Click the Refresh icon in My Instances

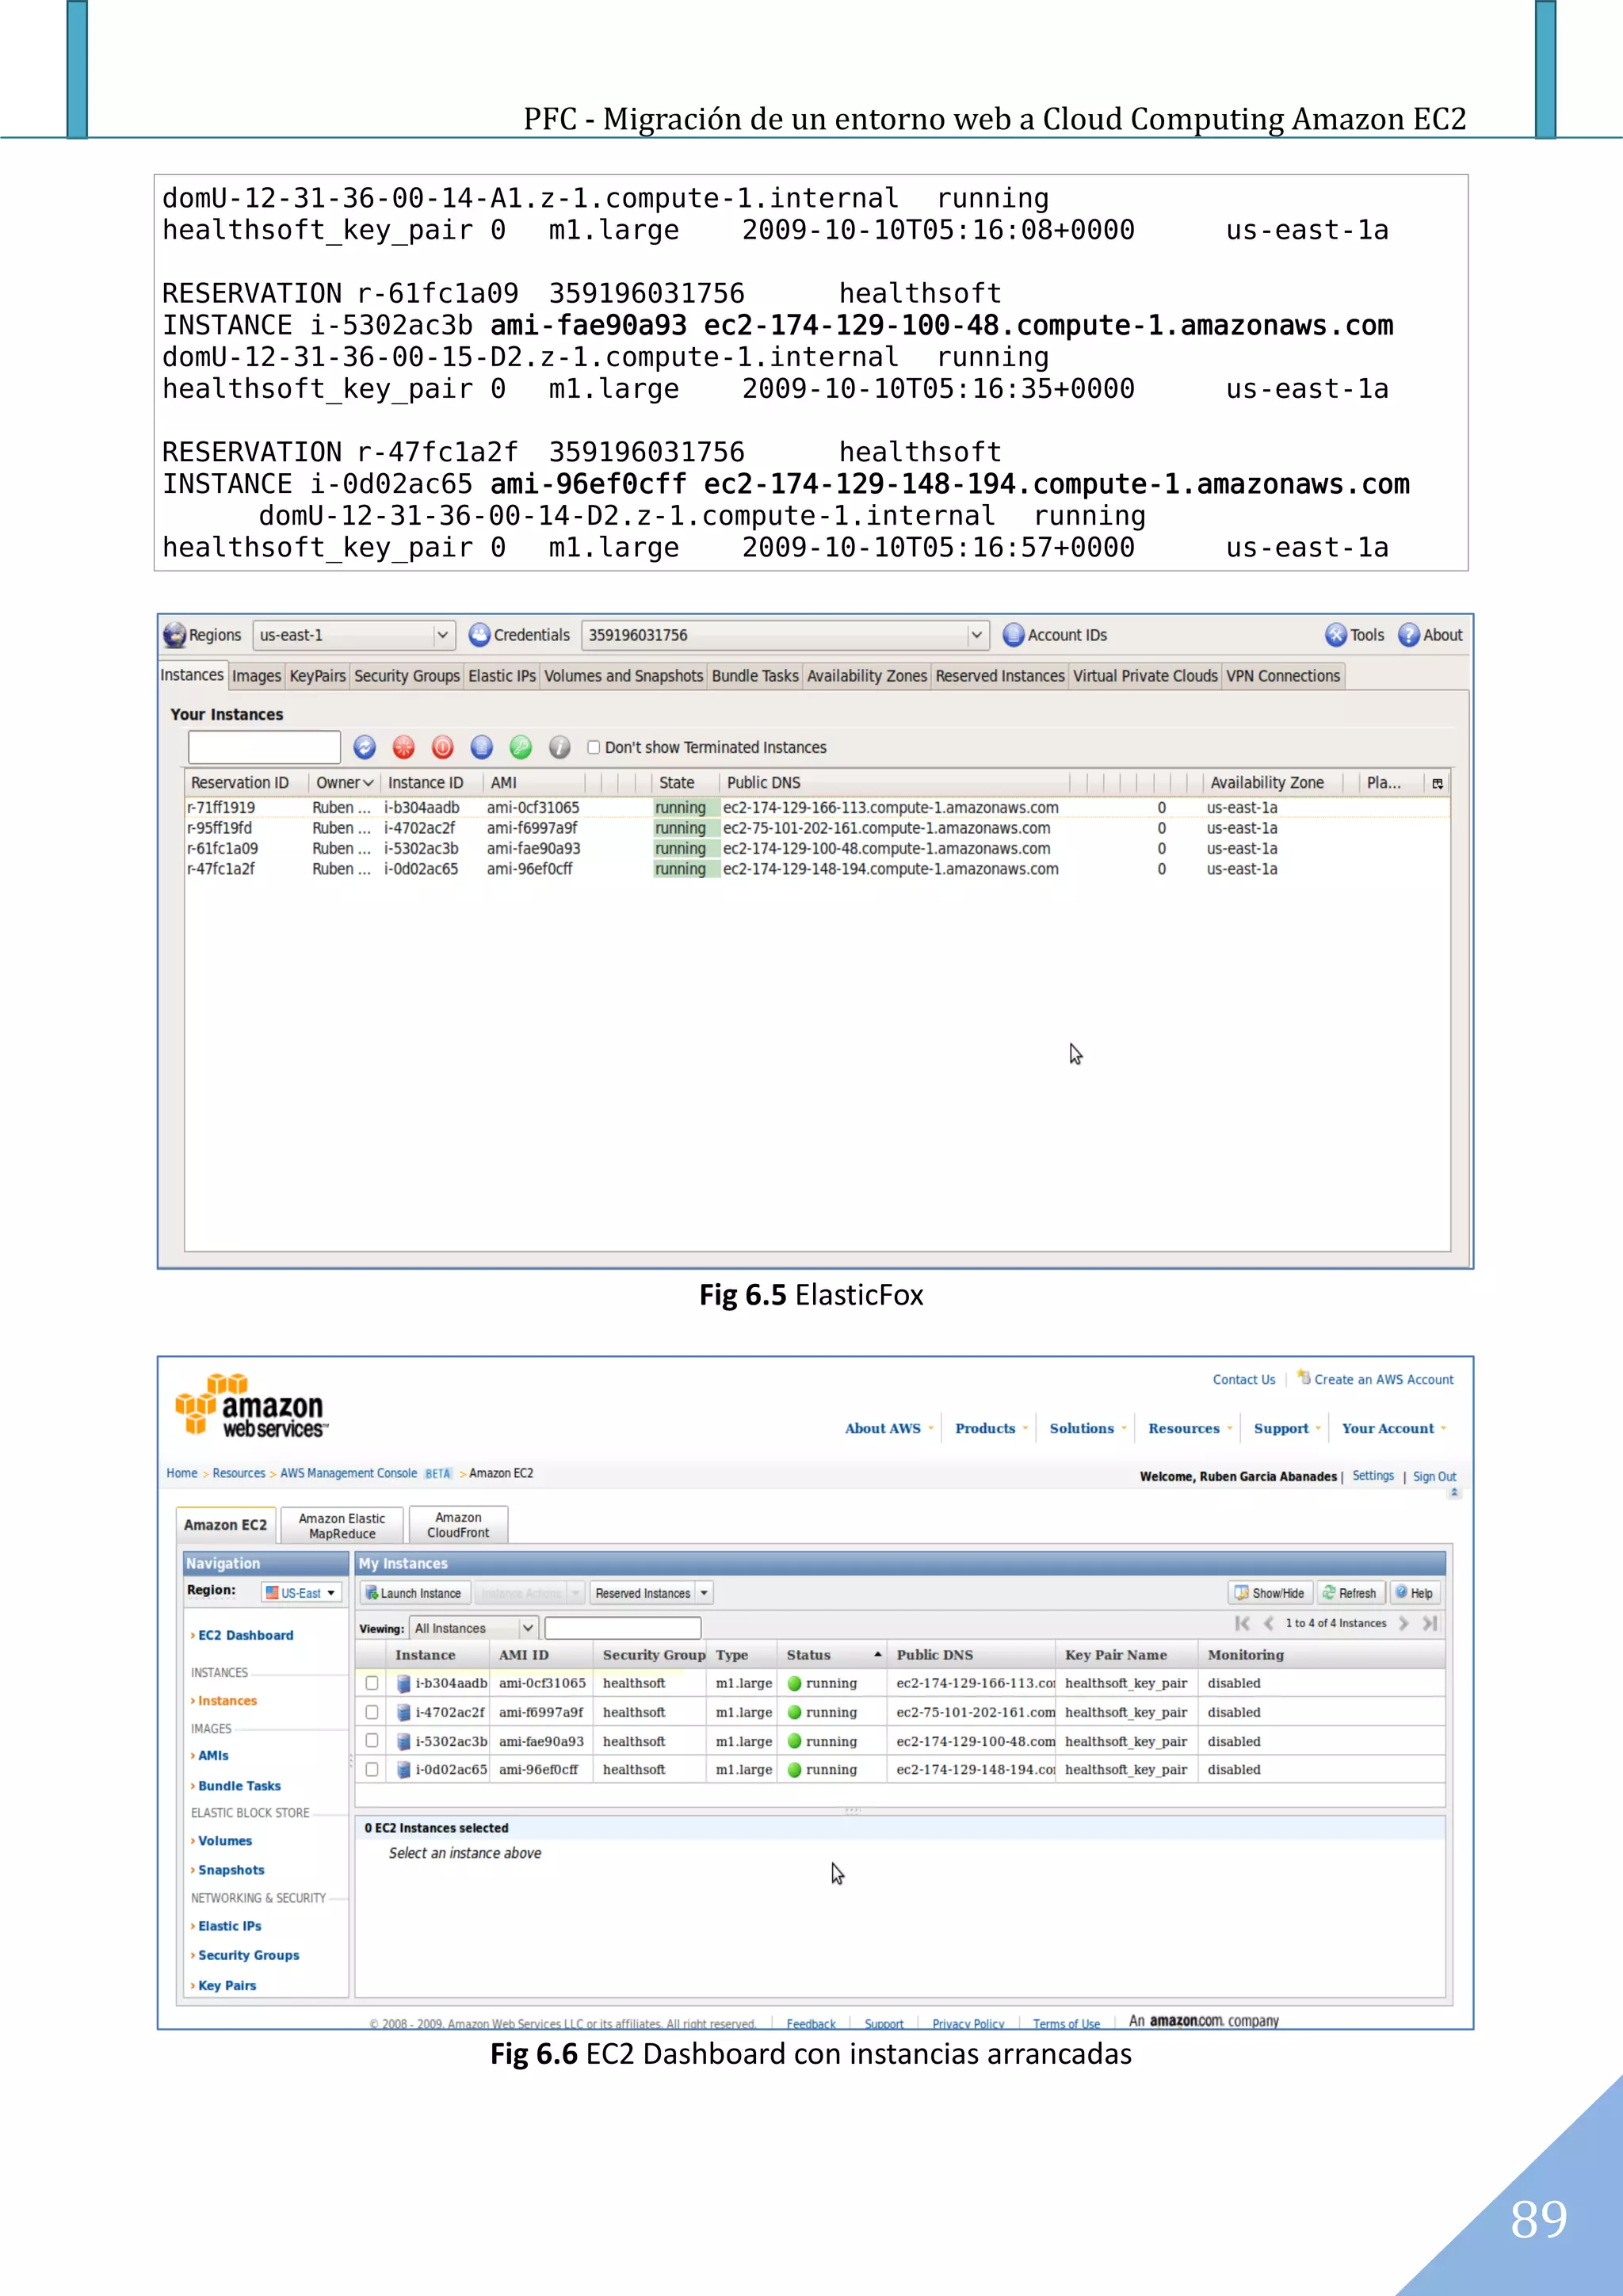[1329, 1592]
